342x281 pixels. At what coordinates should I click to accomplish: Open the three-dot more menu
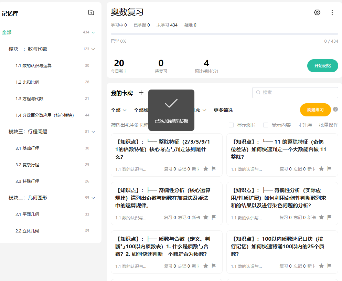[x=332, y=12]
